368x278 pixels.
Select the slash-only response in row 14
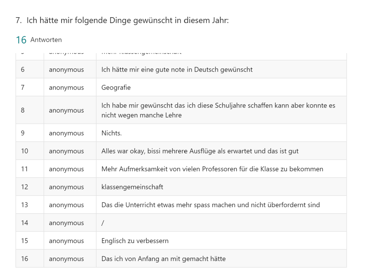tap(103, 223)
